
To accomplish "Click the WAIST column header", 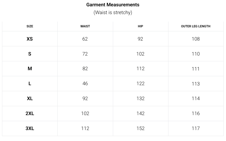I will point(85,26).
